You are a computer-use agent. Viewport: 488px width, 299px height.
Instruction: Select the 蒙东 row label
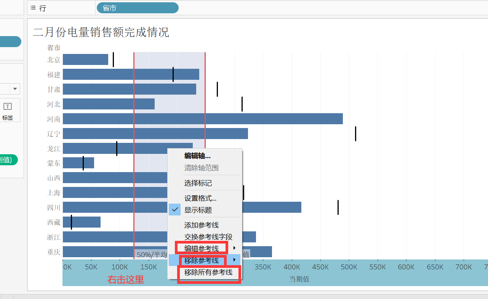(x=54, y=163)
